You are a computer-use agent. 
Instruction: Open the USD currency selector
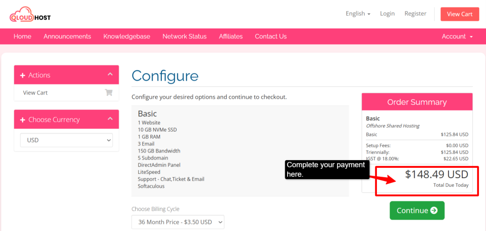(x=66, y=140)
